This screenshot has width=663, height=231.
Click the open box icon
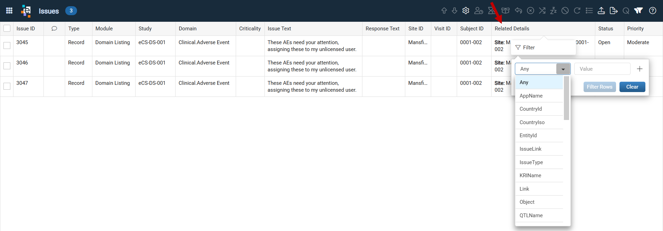coord(506,11)
